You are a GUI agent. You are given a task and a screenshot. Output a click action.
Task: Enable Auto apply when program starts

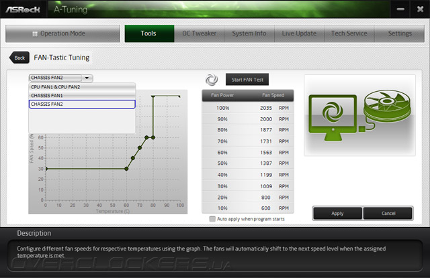212,219
